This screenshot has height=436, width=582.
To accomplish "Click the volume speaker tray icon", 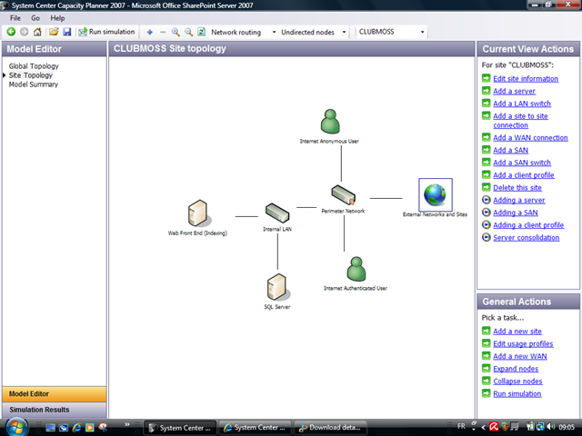I will 551,427.
